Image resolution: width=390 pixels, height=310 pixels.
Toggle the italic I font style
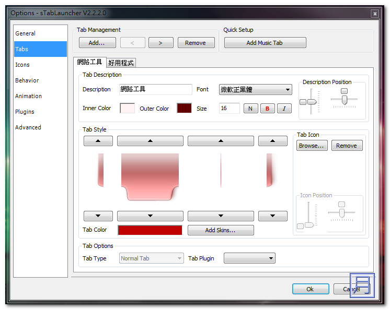coord(284,109)
